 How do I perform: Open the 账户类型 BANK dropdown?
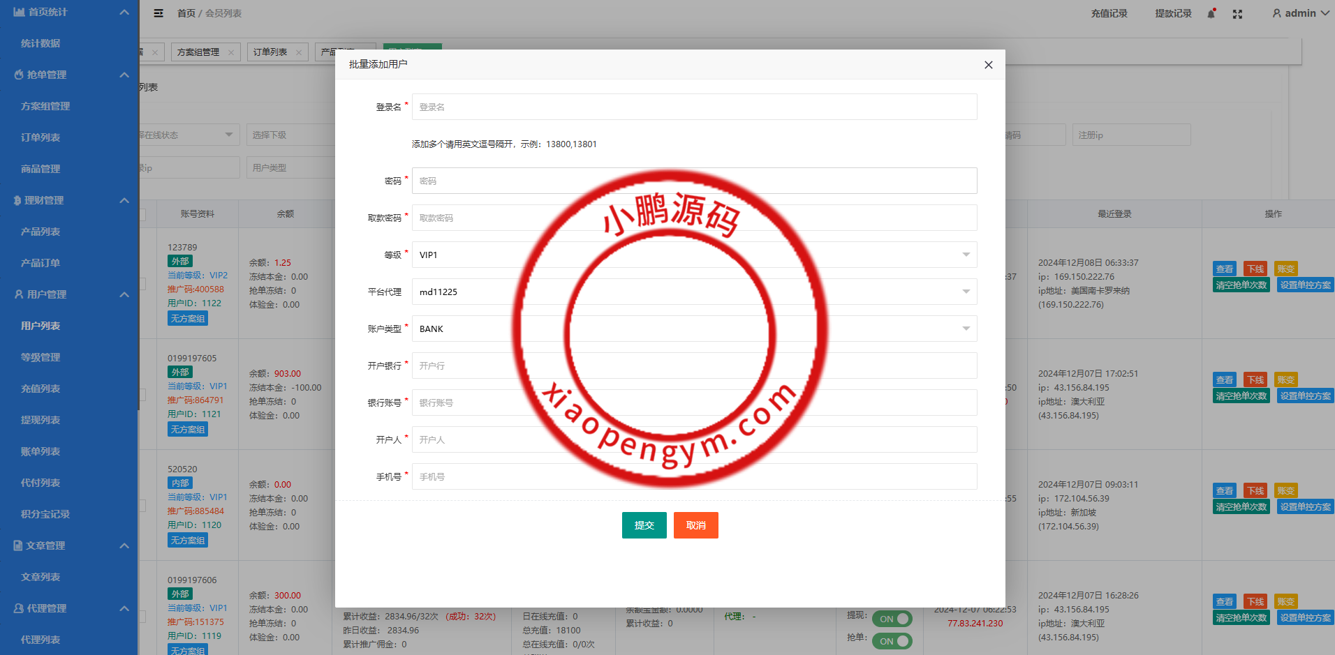[694, 329]
